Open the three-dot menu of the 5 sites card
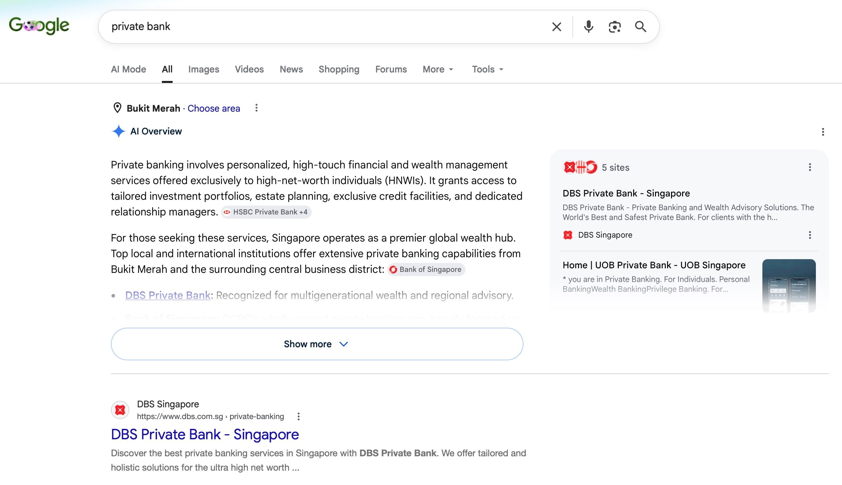842x485 pixels. coord(810,167)
